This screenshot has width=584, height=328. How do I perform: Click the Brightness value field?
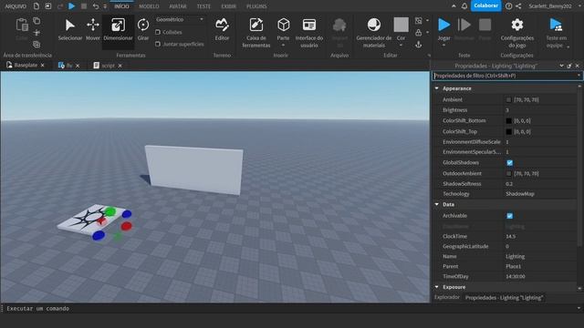click(540, 110)
